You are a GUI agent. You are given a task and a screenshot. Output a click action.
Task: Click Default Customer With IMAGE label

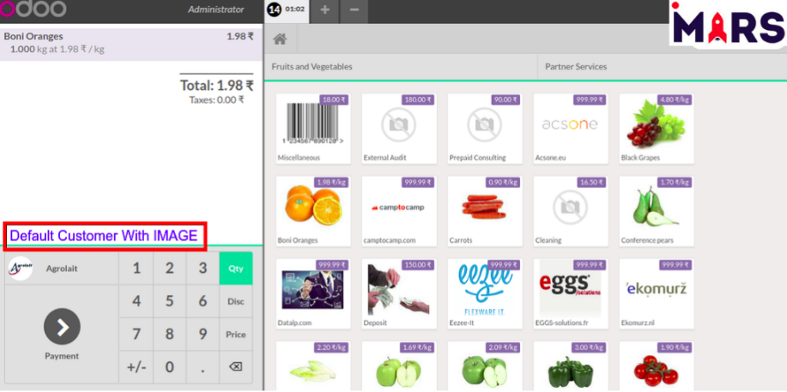[x=104, y=236]
